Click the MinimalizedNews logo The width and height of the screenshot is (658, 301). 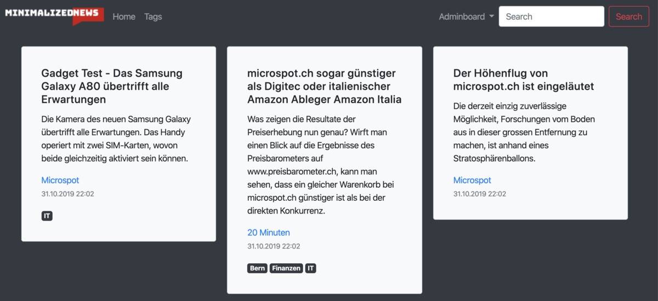coord(54,16)
